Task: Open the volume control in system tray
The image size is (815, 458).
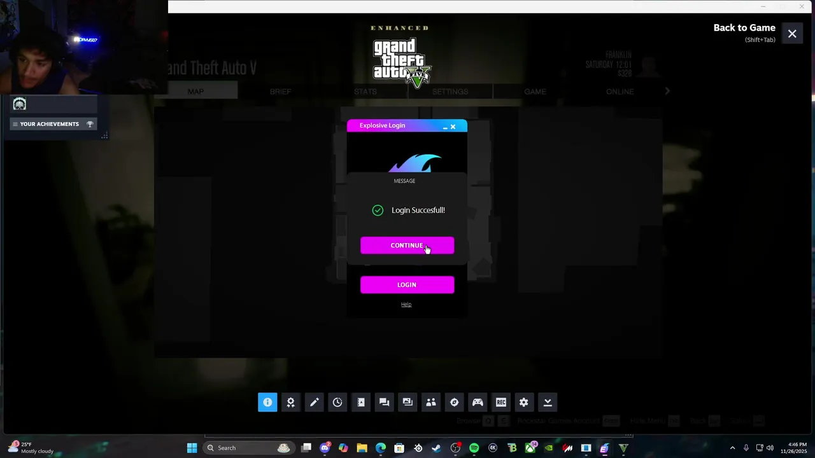Action: point(770,448)
